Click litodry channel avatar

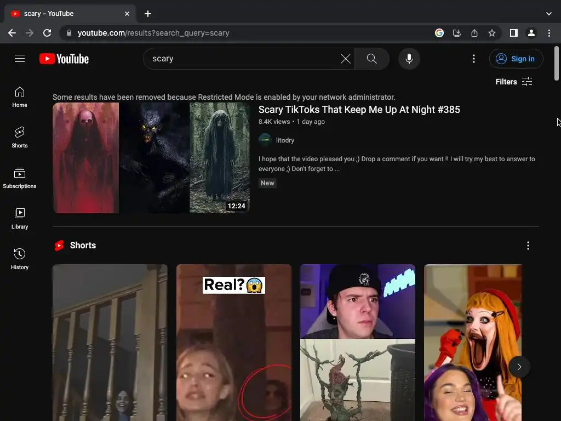[265, 140]
